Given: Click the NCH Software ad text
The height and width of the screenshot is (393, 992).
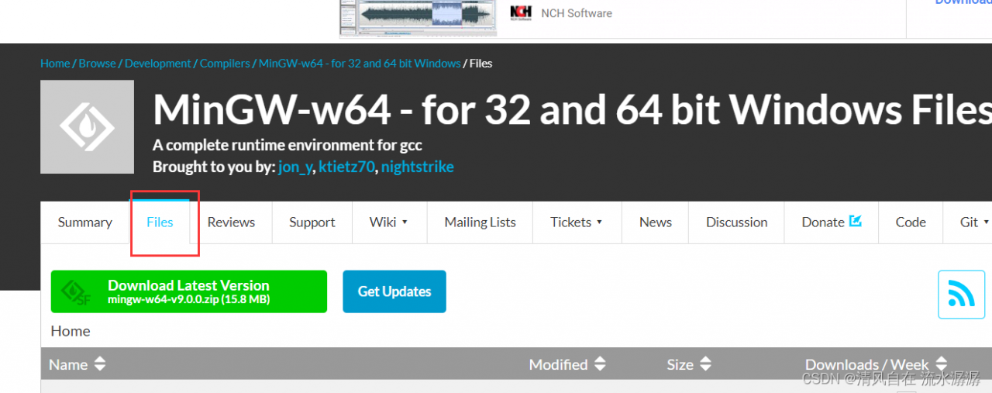Looking at the screenshot, I should (x=577, y=13).
